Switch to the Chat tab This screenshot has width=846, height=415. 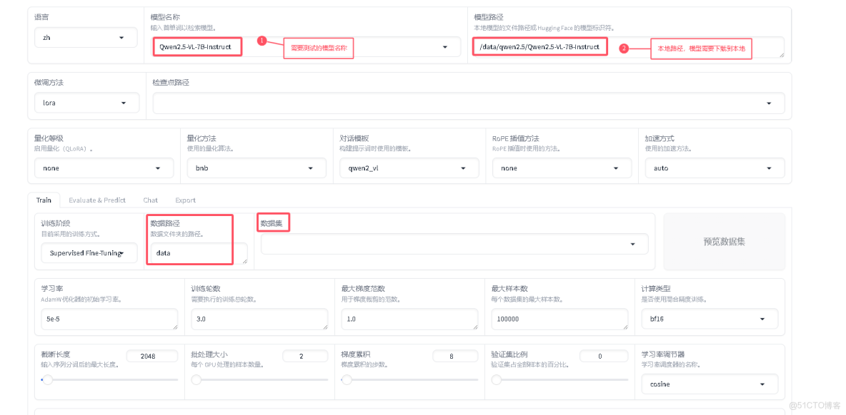tap(150, 200)
